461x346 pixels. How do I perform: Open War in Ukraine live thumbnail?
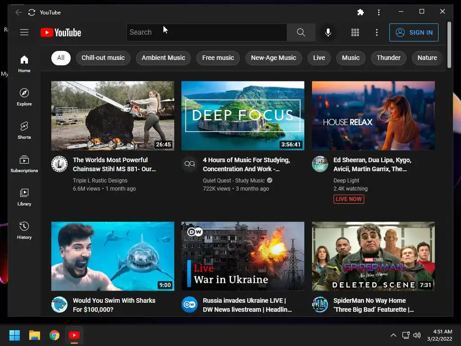click(x=243, y=256)
